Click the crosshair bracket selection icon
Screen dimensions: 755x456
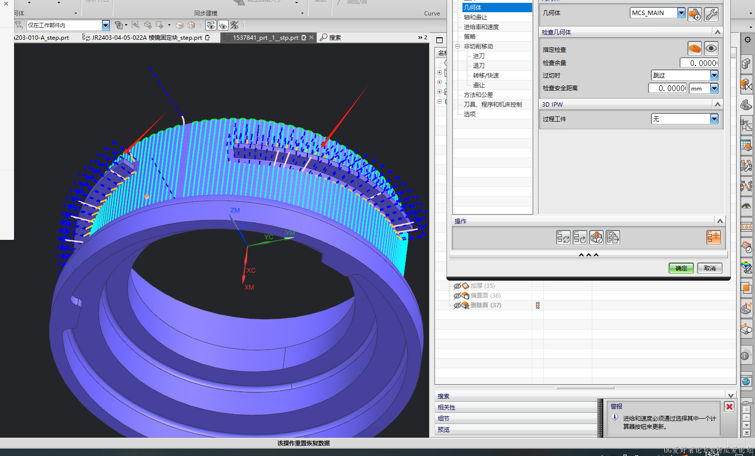click(136, 25)
